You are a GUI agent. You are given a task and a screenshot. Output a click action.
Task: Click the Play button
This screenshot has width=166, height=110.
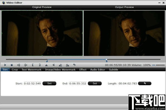tap(5, 65)
